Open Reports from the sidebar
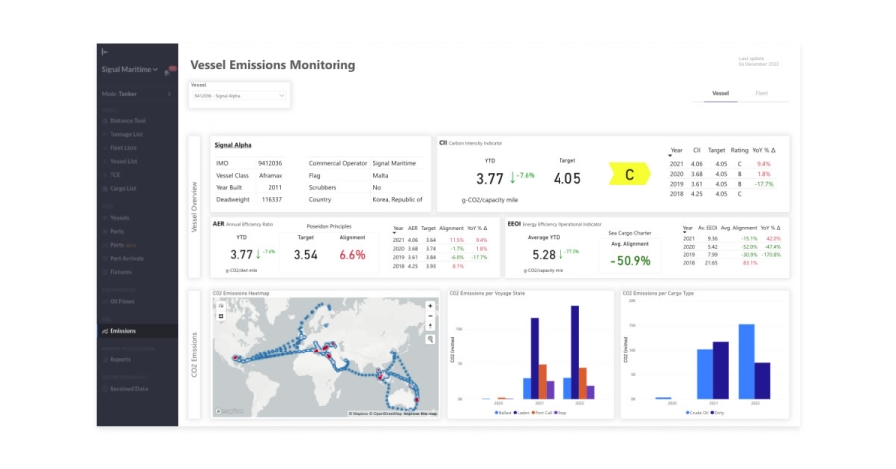This screenshot has width=896, height=469. coord(119,359)
